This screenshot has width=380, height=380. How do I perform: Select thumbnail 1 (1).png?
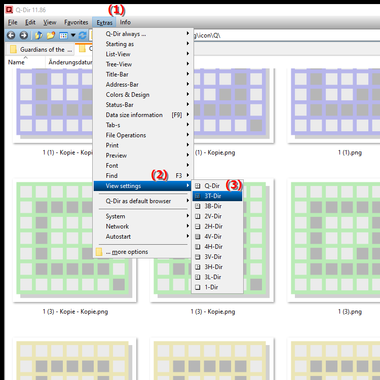[x=333, y=105]
